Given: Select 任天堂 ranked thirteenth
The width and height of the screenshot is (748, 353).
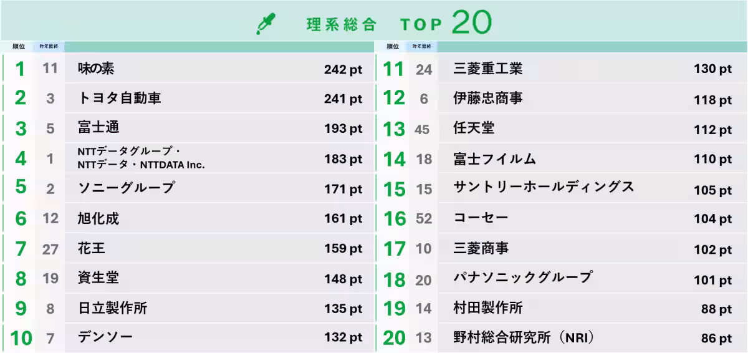Looking at the screenshot, I should pos(474,128).
